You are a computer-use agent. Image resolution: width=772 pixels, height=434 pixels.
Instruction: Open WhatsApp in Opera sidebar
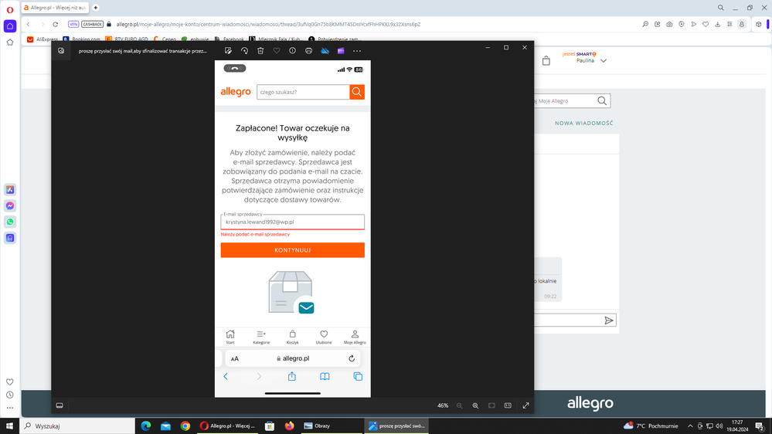10,222
